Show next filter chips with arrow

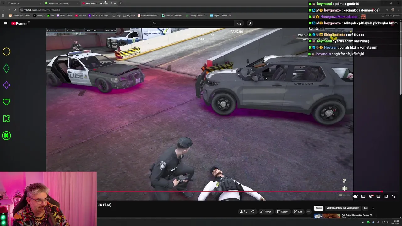coord(373,208)
